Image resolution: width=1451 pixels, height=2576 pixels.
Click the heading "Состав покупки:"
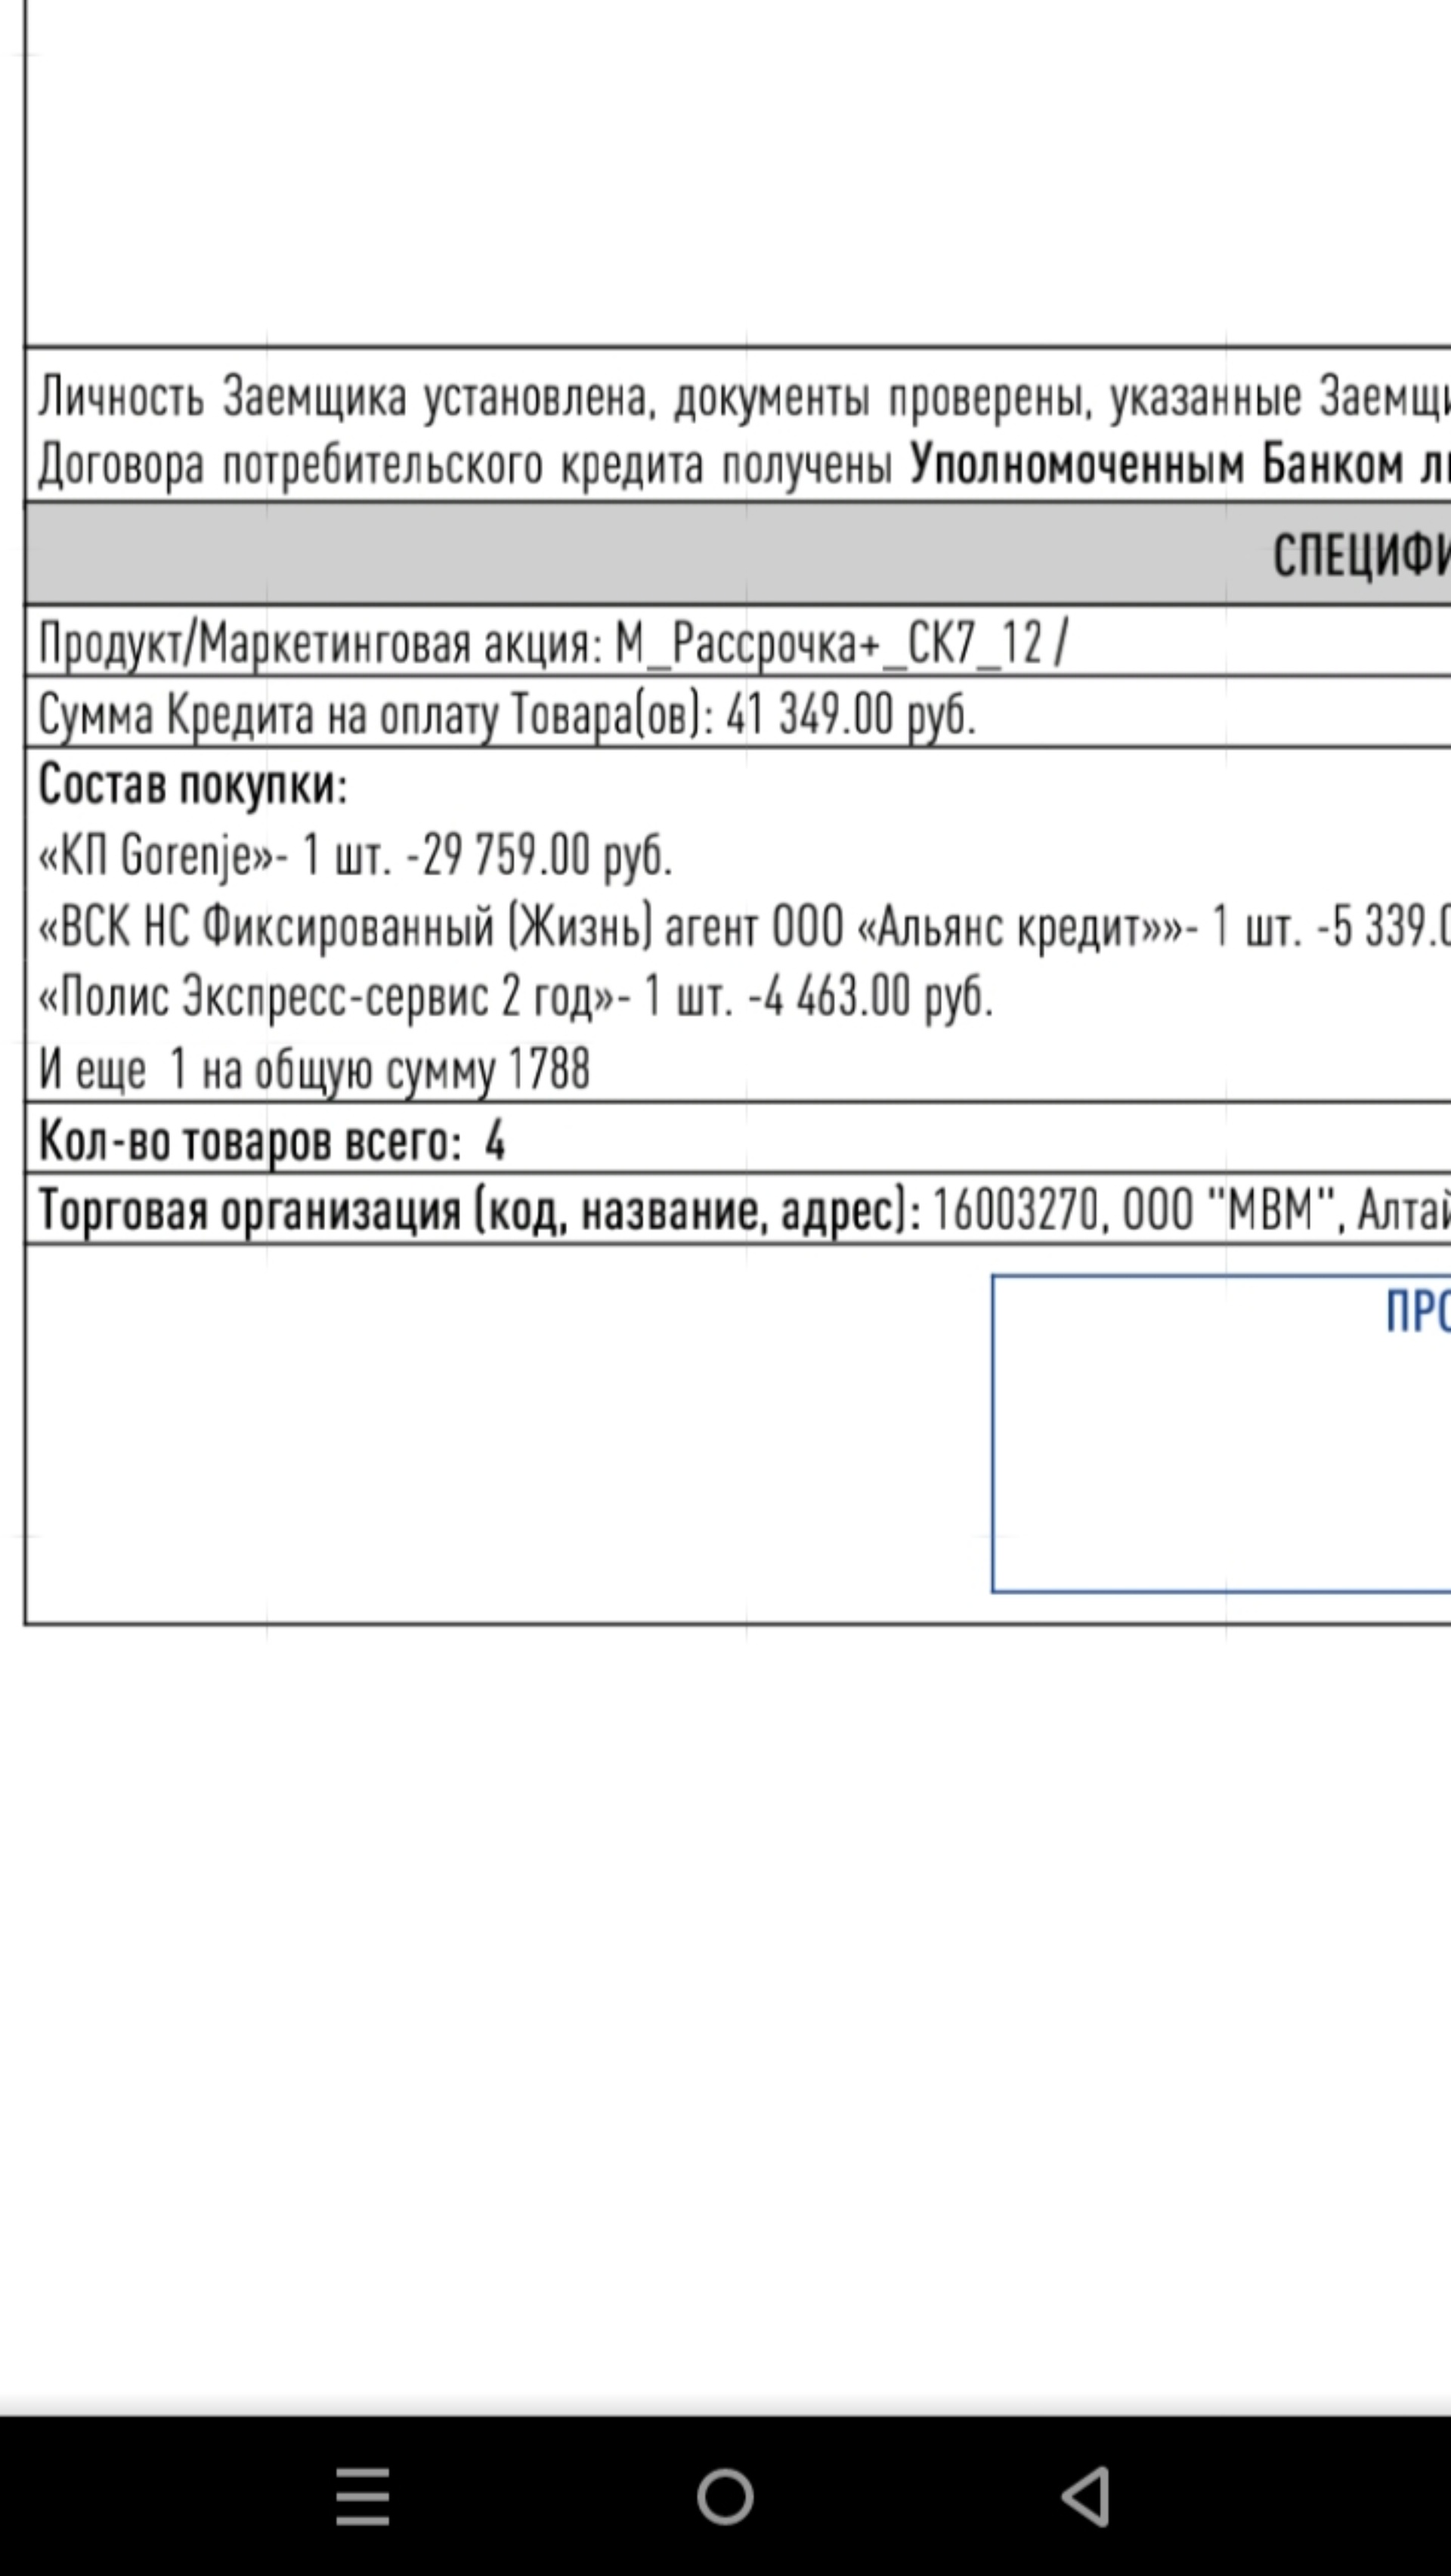point(193,785)
